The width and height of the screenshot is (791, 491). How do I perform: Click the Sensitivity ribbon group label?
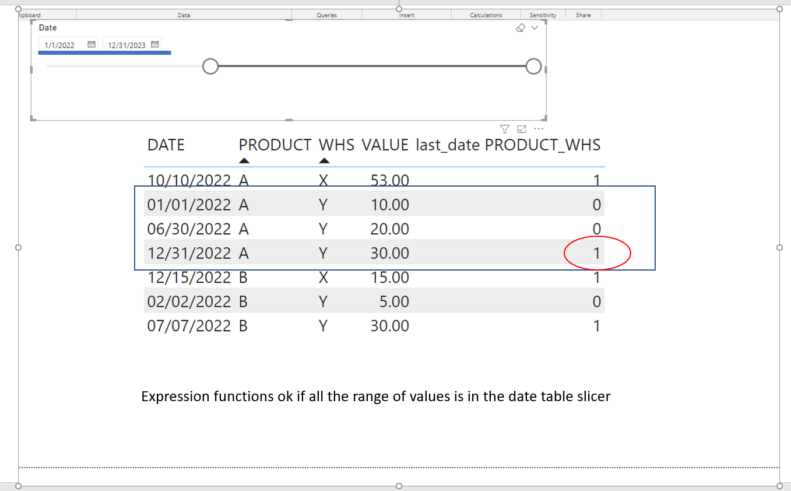(543, 15)
